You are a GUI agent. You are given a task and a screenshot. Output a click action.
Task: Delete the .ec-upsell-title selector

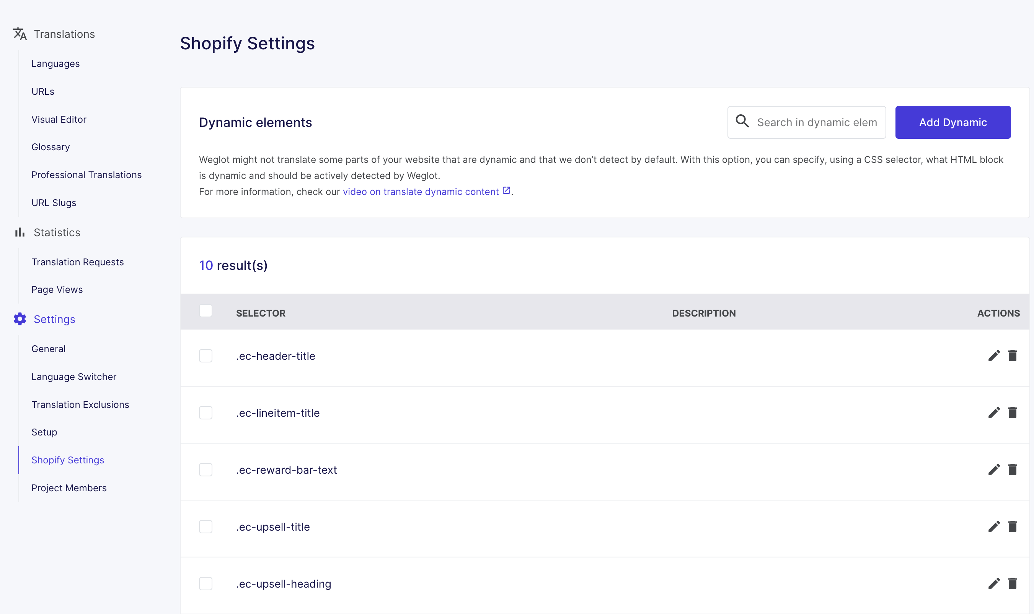click(x=1013, y=527)
